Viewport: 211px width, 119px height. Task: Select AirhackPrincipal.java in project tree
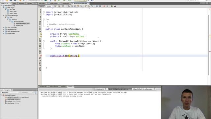tap(23, 23)
